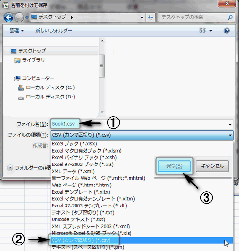239x251 pixels.
Task: Choose XML スプレッドシート 2003 (*.xml)
Action: pos(142,226)
